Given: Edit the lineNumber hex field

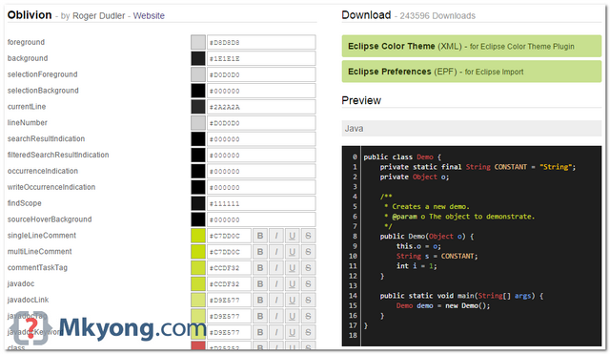Looking at the screenshot, I should click(x=261, y=123).
